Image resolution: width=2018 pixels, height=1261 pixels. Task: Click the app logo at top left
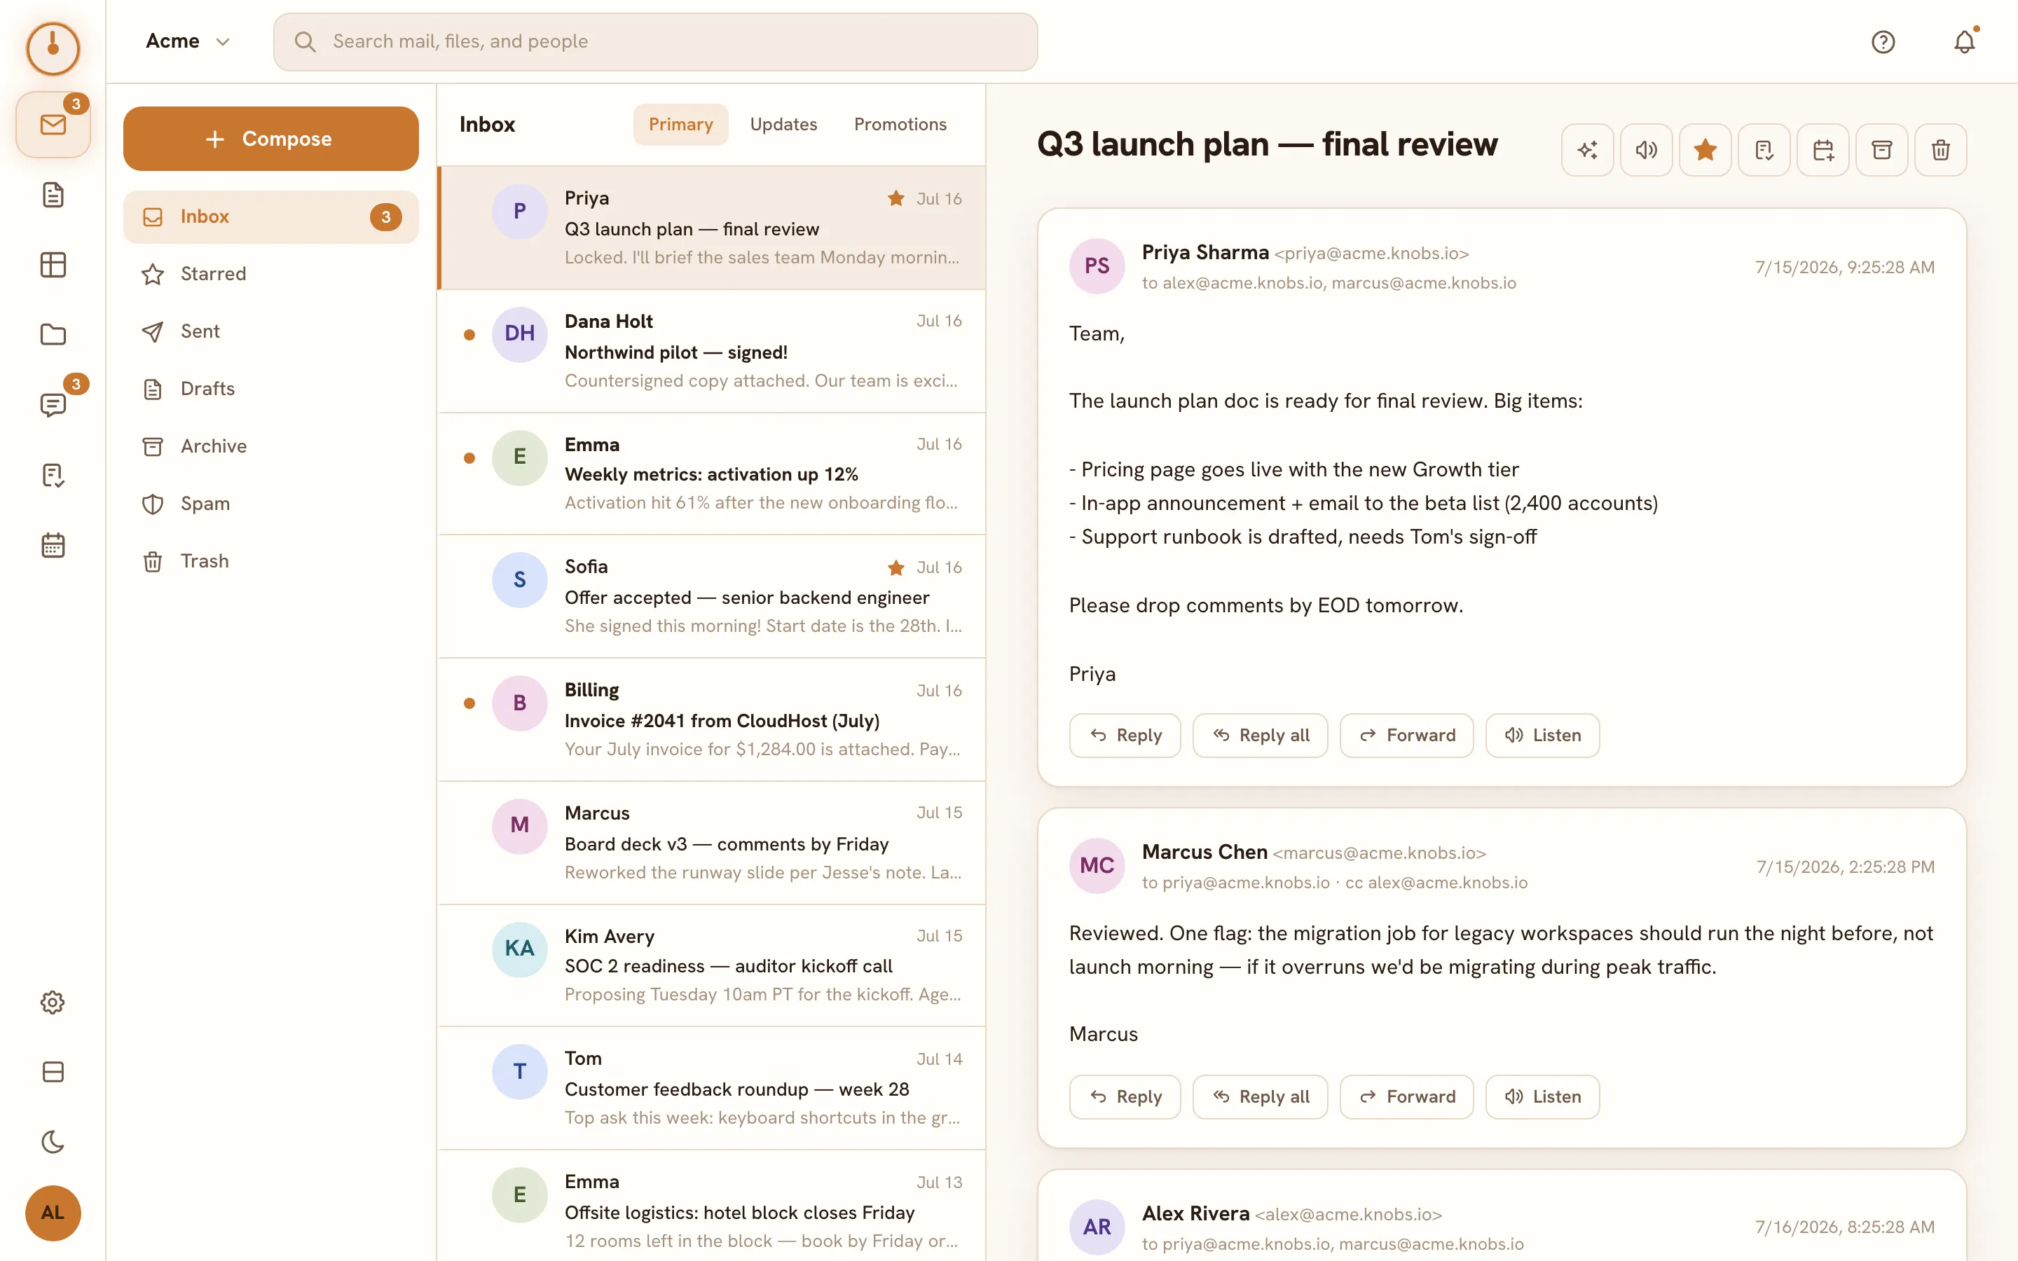(53, 48)
